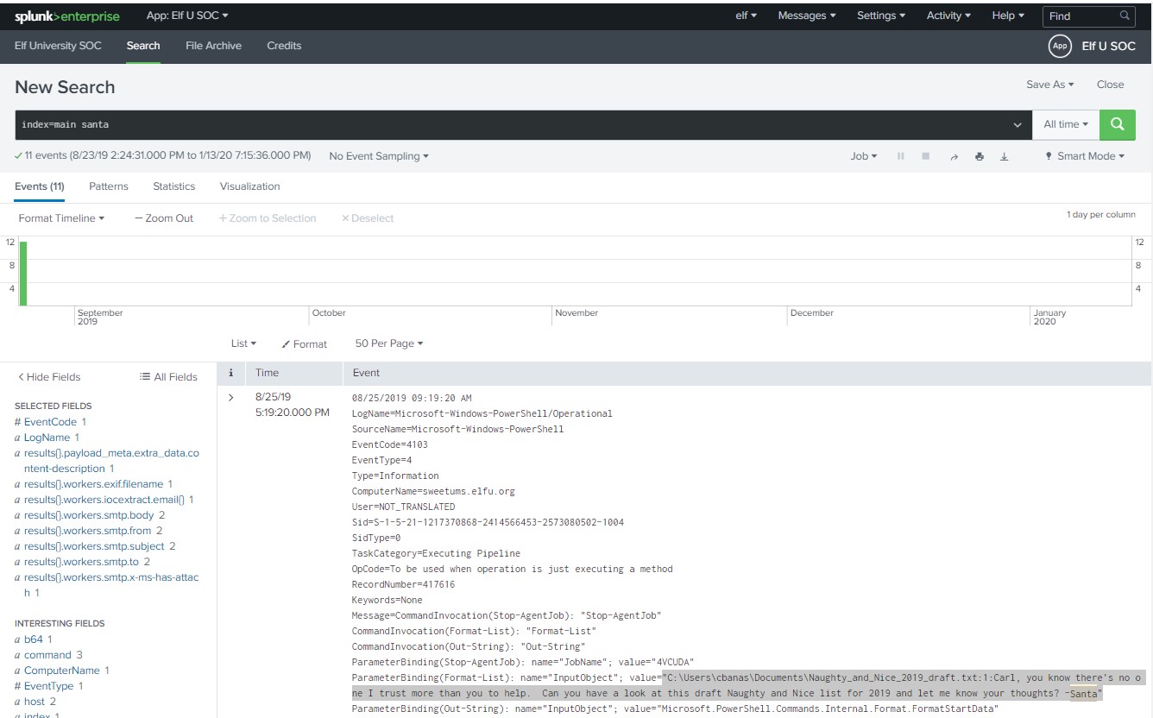Click inside the search query input
The image size is (1153, 718).
click(x=509, y=124)
